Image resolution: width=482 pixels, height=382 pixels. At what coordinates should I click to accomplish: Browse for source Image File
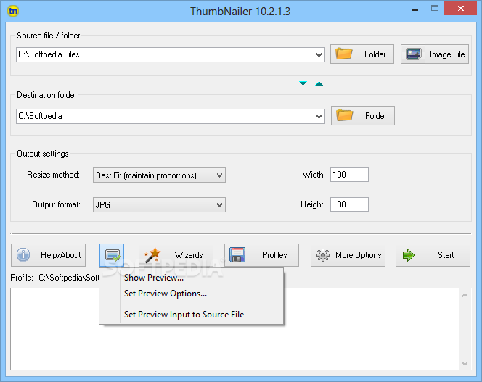click(435, 54)
